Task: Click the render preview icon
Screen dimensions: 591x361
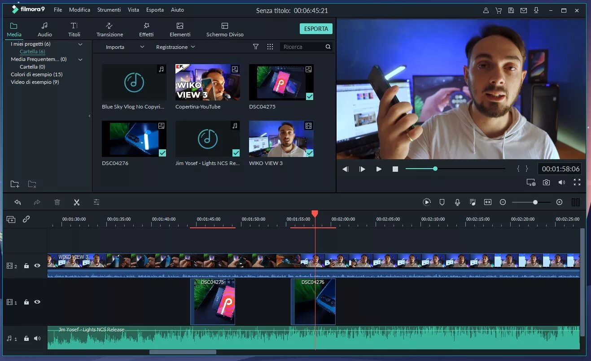Action: click(x=426, y=202)
